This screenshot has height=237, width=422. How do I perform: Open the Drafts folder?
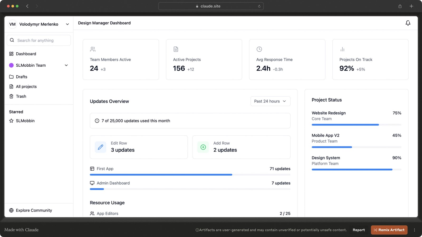click(21, 77)
